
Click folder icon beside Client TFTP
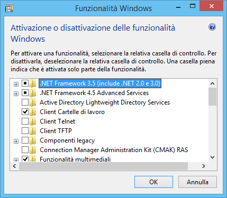click(x=33, y=131)
